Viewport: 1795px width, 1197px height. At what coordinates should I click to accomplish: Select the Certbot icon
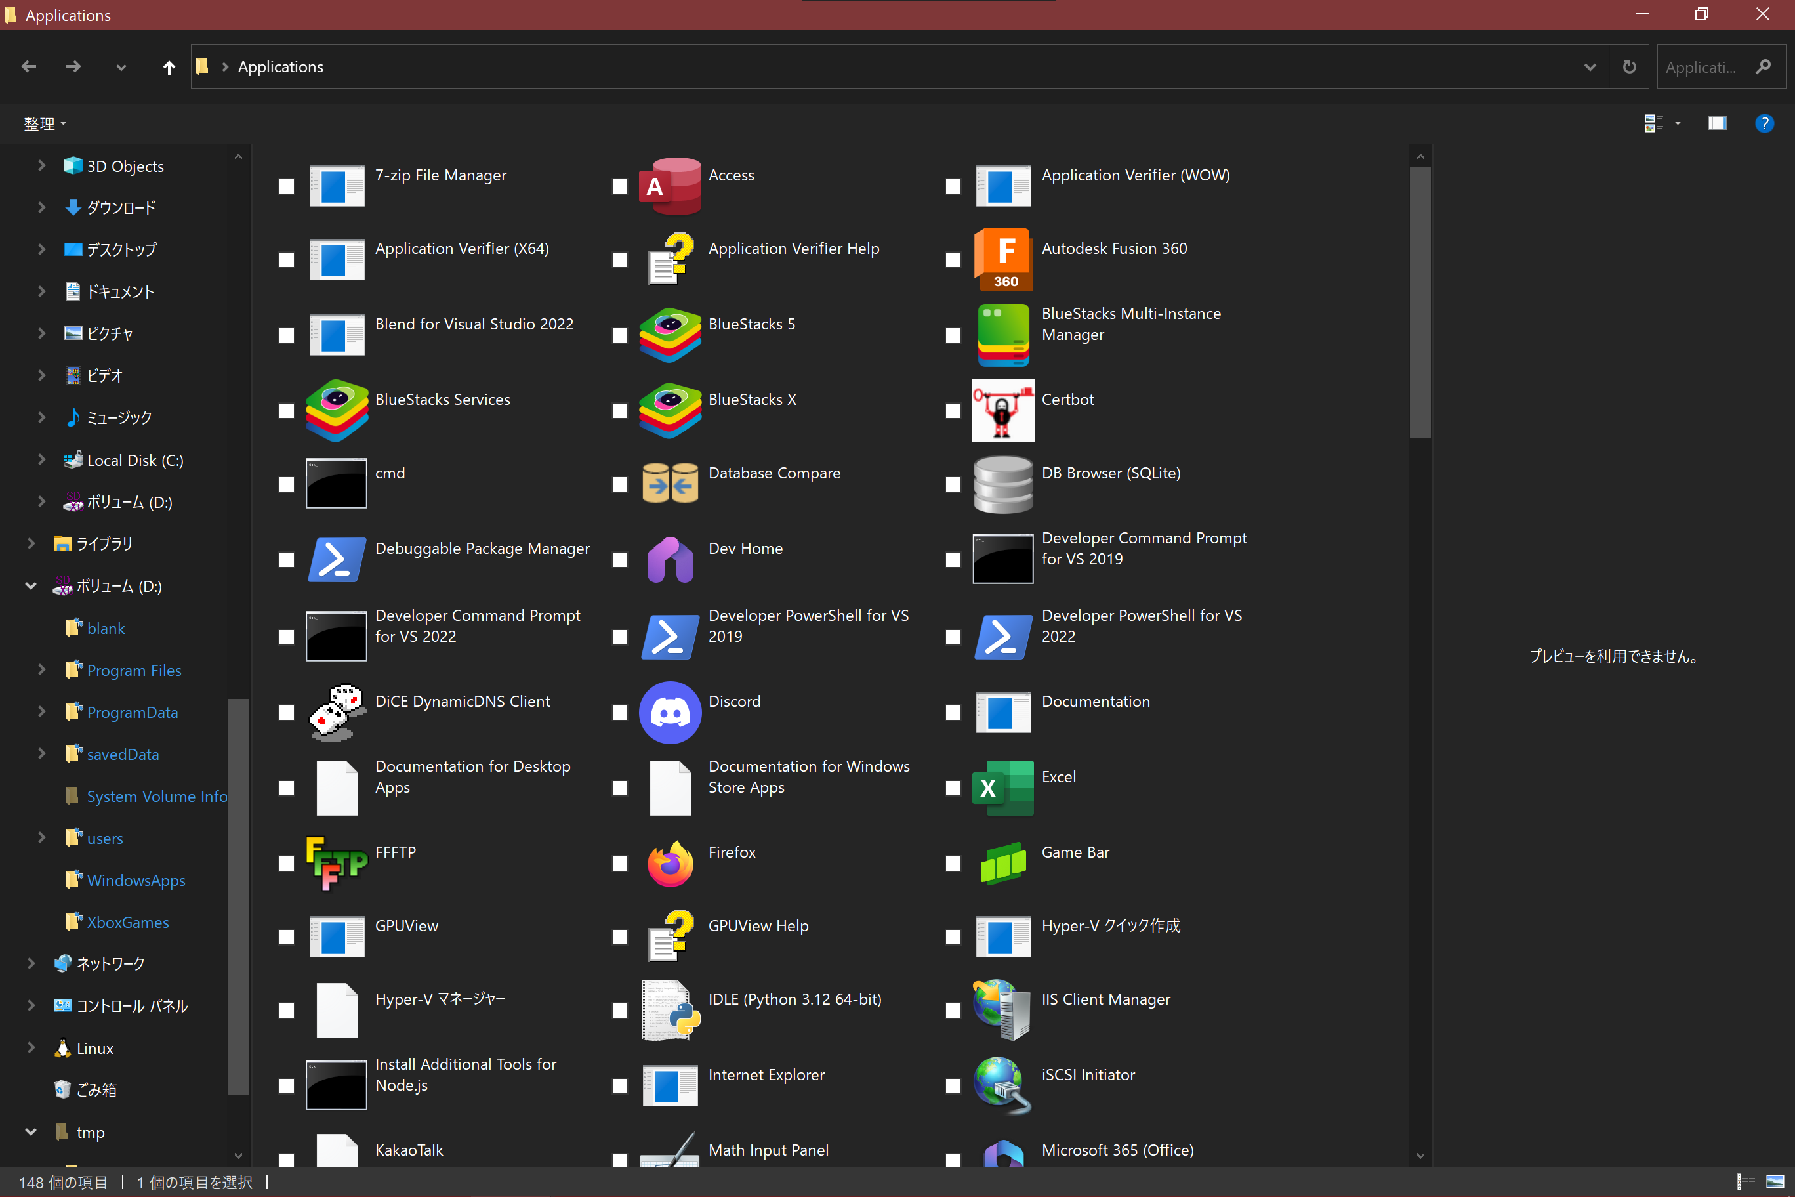1003,410
